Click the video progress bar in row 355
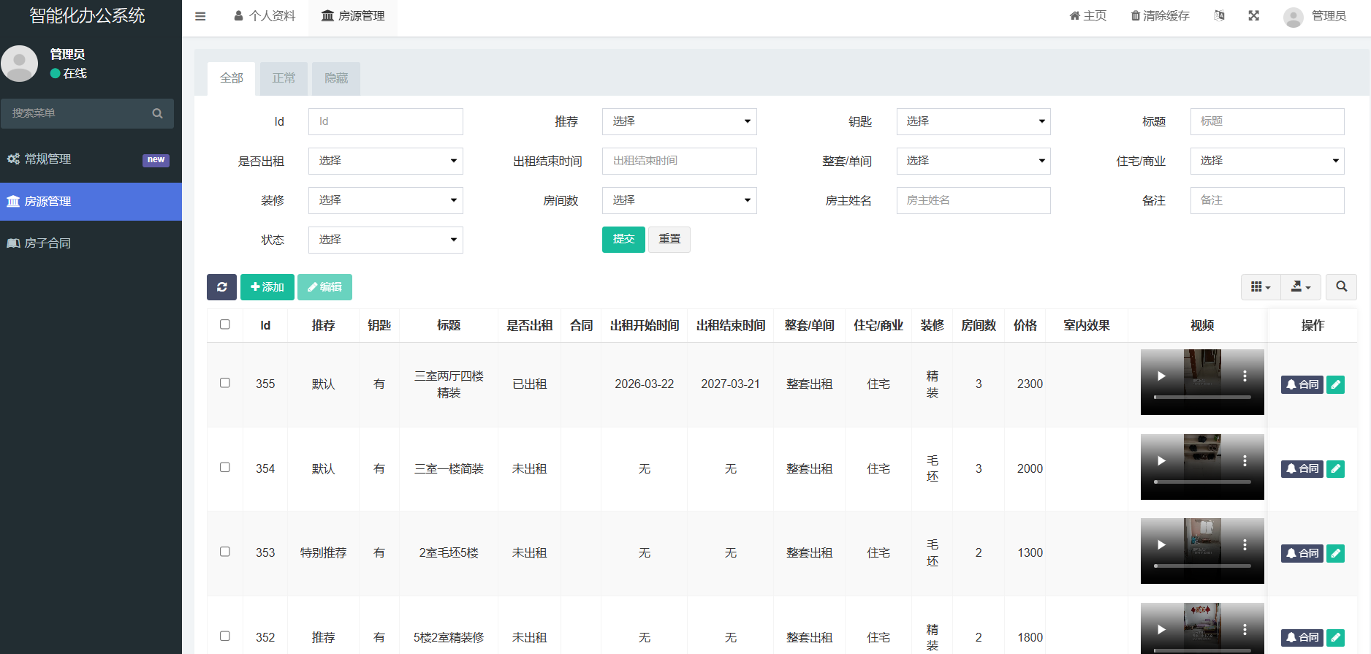The image size is (1371, 654). coord(1202,398)
